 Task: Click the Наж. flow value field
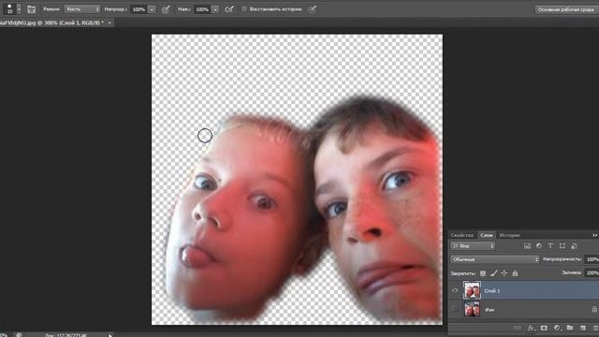tap(202, 9)
